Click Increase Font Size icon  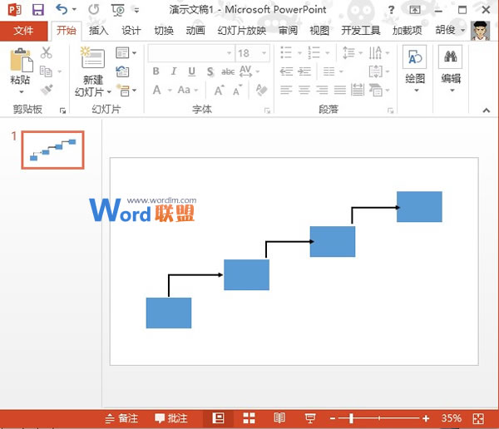click(x=219, y=91)
